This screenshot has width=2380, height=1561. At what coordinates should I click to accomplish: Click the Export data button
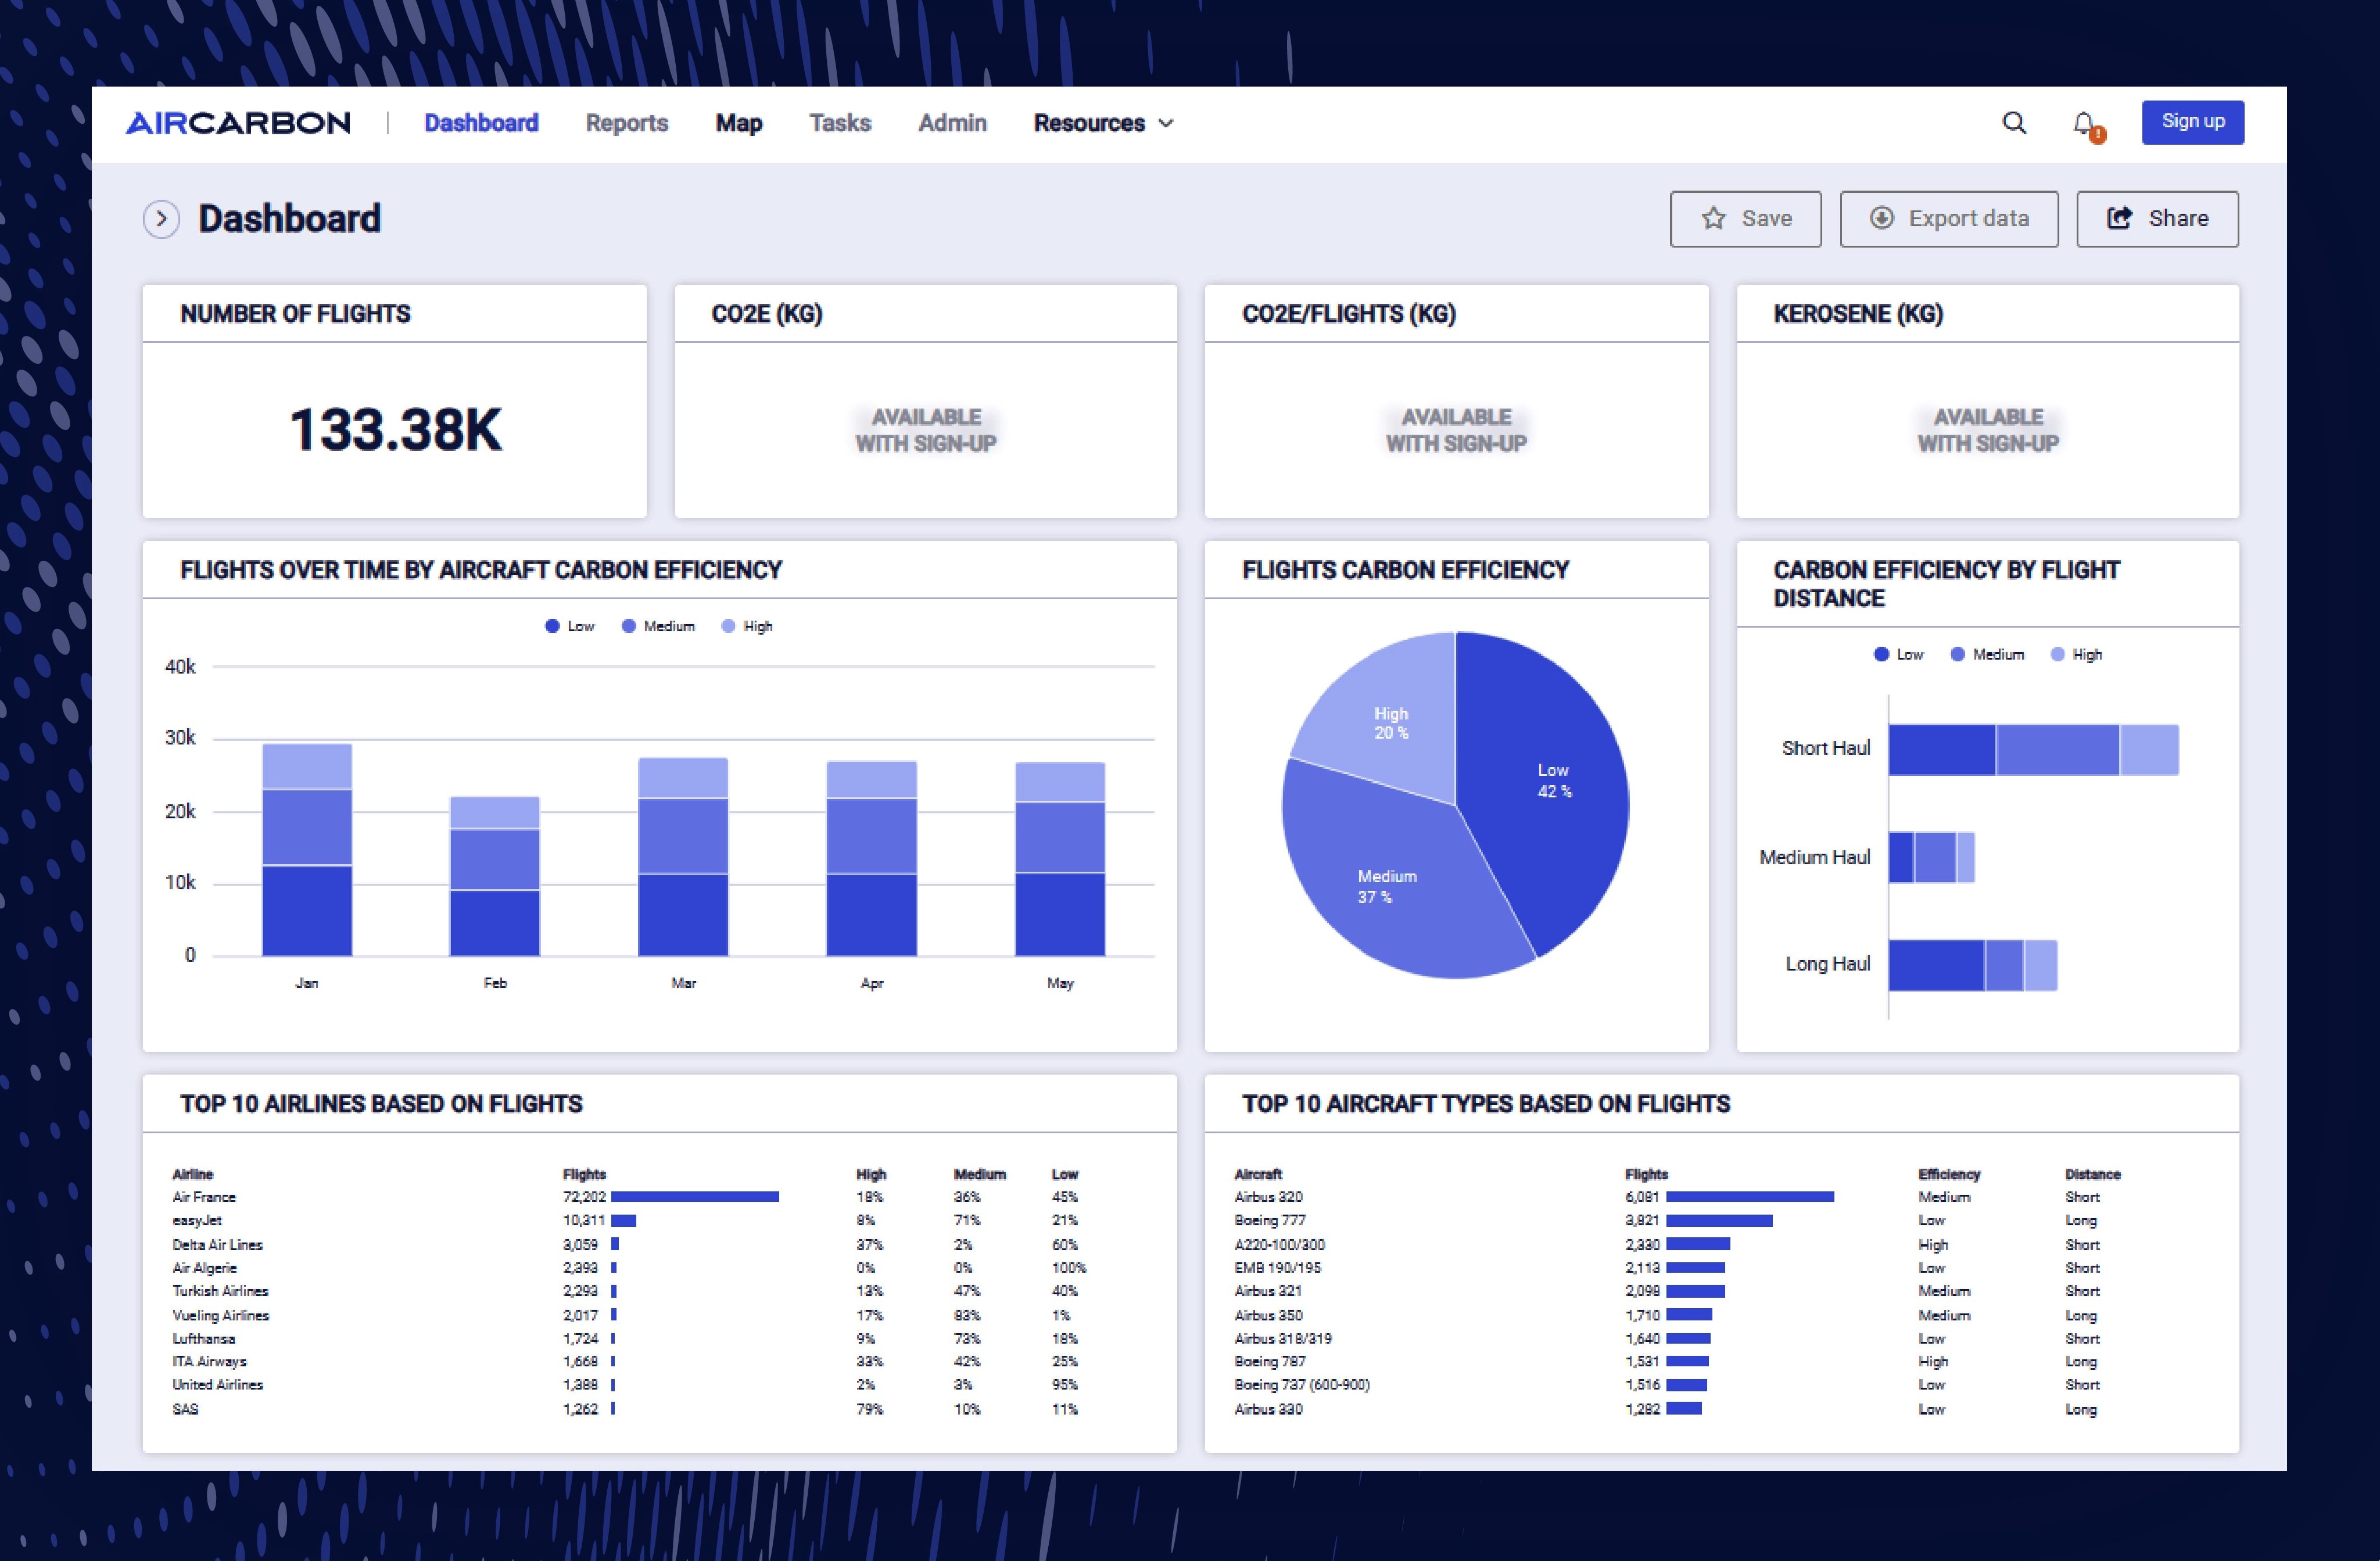[1949, 219]
